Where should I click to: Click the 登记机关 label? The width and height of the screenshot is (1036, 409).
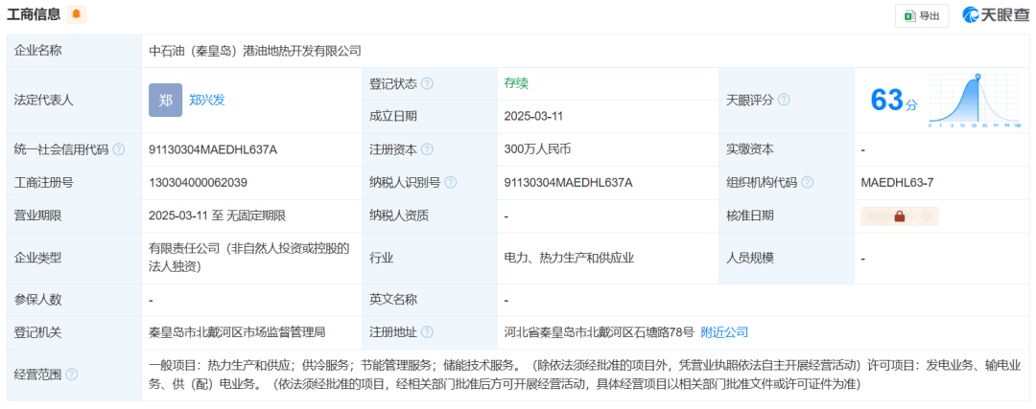point(37,332)
